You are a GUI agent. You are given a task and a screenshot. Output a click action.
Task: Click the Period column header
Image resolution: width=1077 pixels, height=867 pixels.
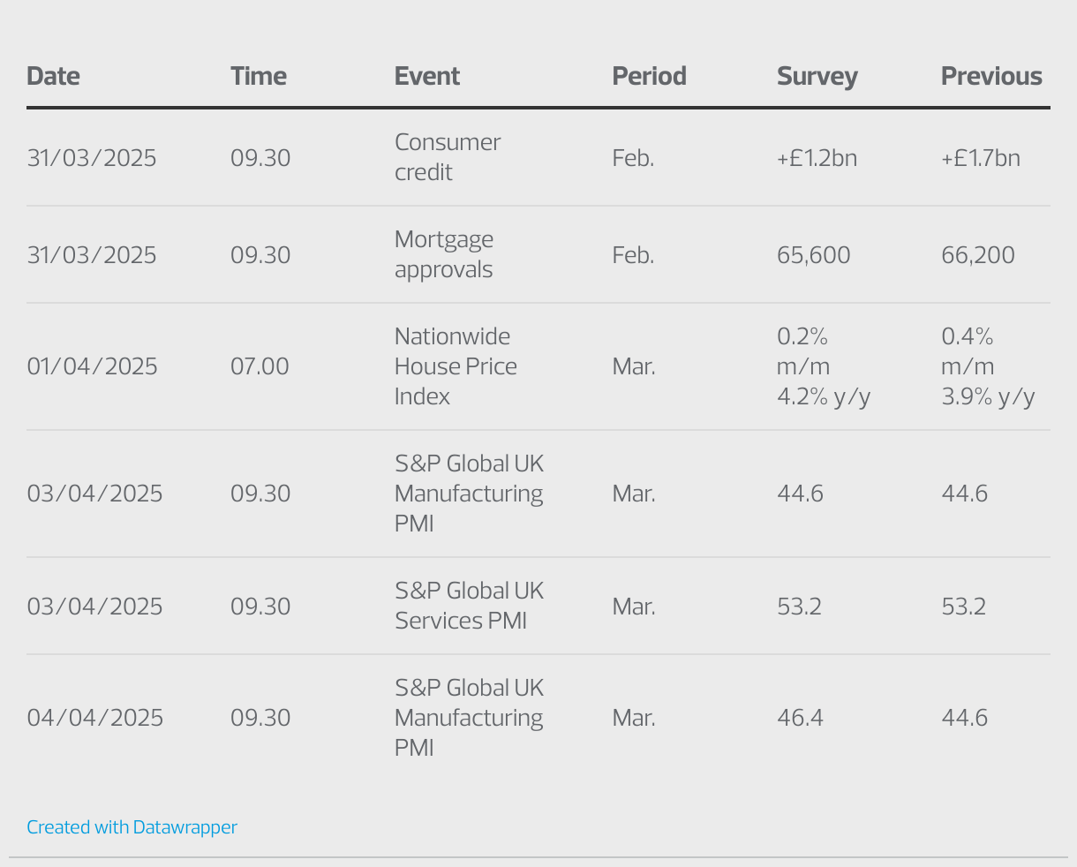tap(649, 76)
